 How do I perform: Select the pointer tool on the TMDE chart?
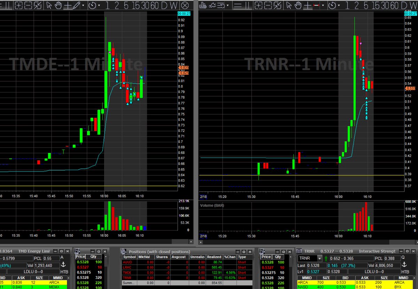tap(49, 6)
